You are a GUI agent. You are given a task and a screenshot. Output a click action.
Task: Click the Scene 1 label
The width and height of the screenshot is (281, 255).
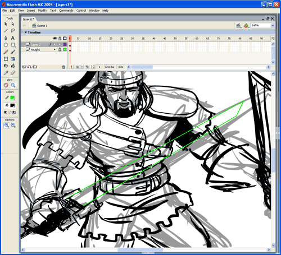[42, 26]
